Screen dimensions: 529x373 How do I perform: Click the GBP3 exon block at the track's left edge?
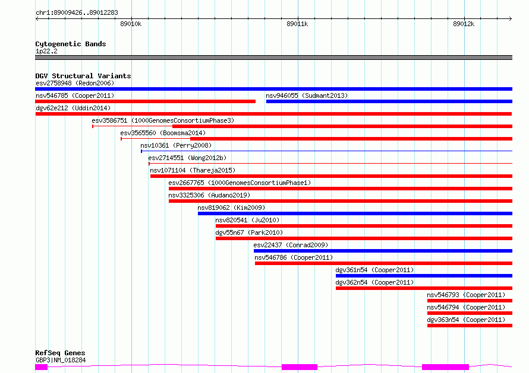(42, 367)
